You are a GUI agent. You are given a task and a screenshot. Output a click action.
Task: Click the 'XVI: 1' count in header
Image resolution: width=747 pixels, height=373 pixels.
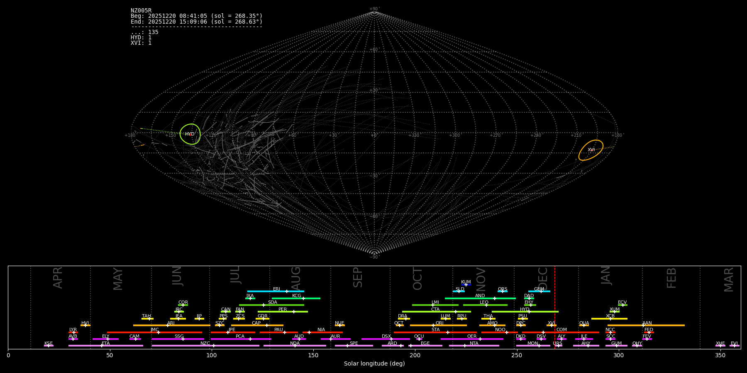(x=141, y=43)
